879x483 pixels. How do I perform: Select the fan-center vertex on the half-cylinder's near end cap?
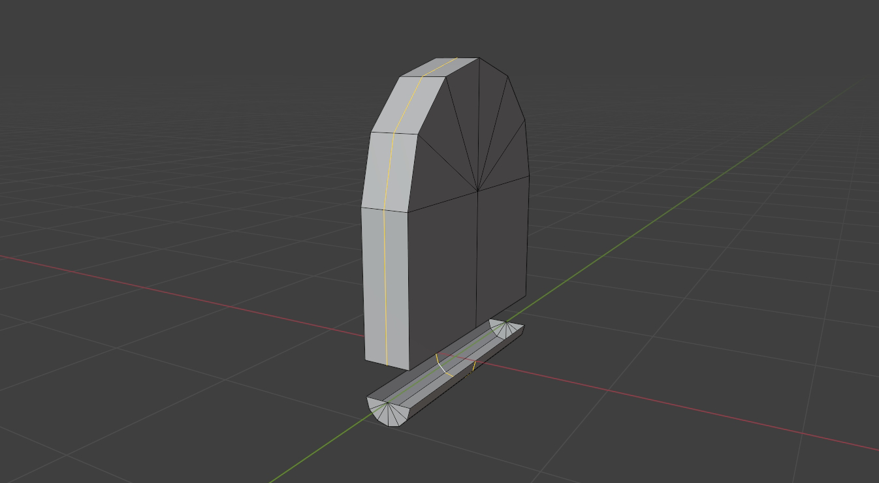(x=387, y=403)
